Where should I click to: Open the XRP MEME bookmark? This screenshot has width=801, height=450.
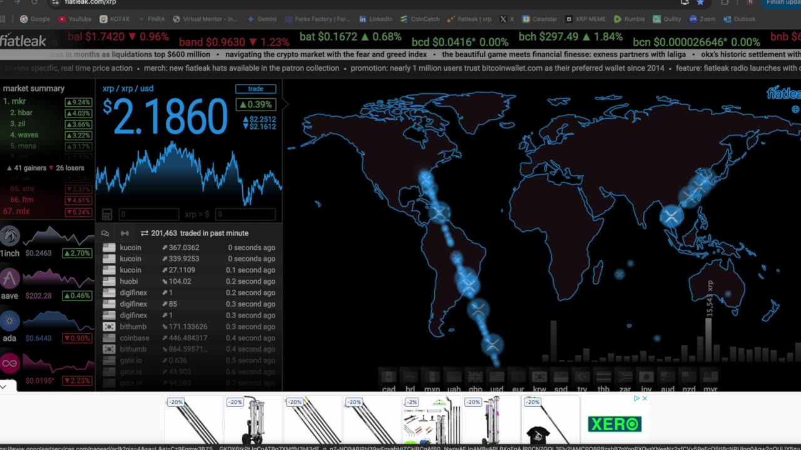(586, 19)
